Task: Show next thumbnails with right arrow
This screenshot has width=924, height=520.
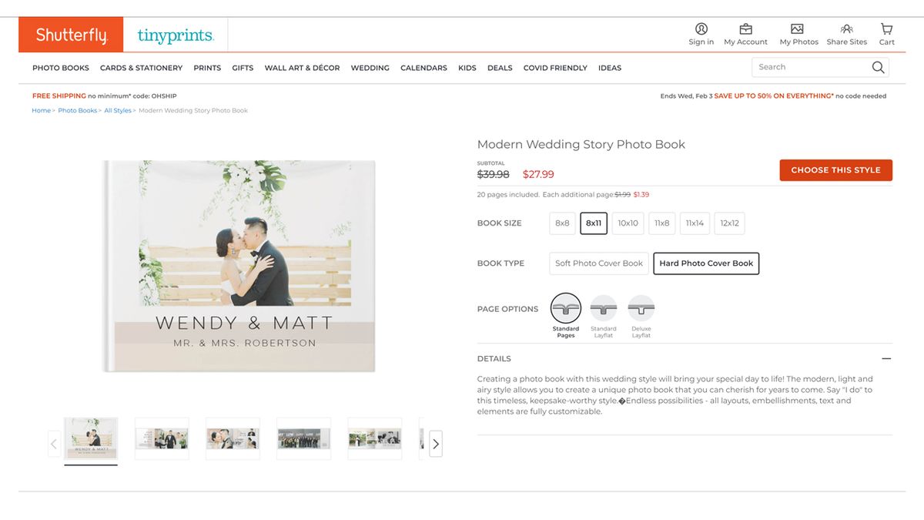Action: click(x=436, y=444)
